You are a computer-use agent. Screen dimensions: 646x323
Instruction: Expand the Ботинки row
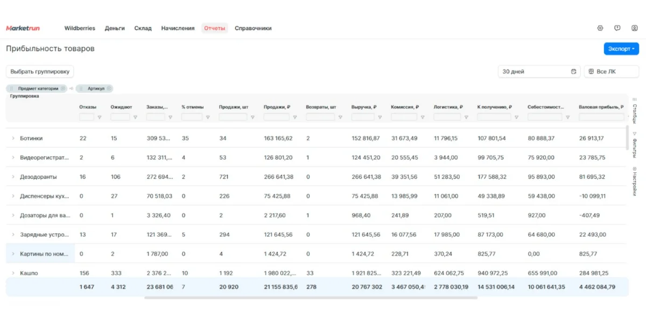(x=13, y=138)
